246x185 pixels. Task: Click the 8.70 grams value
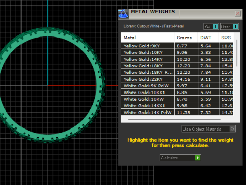(x=182, y=99)
